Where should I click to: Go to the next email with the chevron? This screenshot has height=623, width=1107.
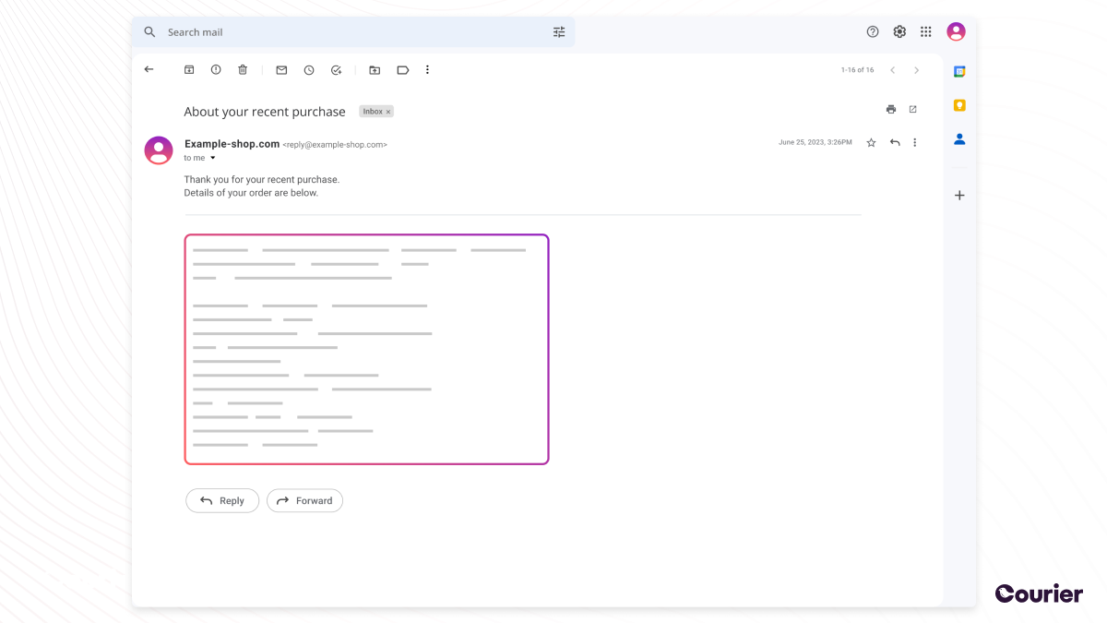(916, 69)
